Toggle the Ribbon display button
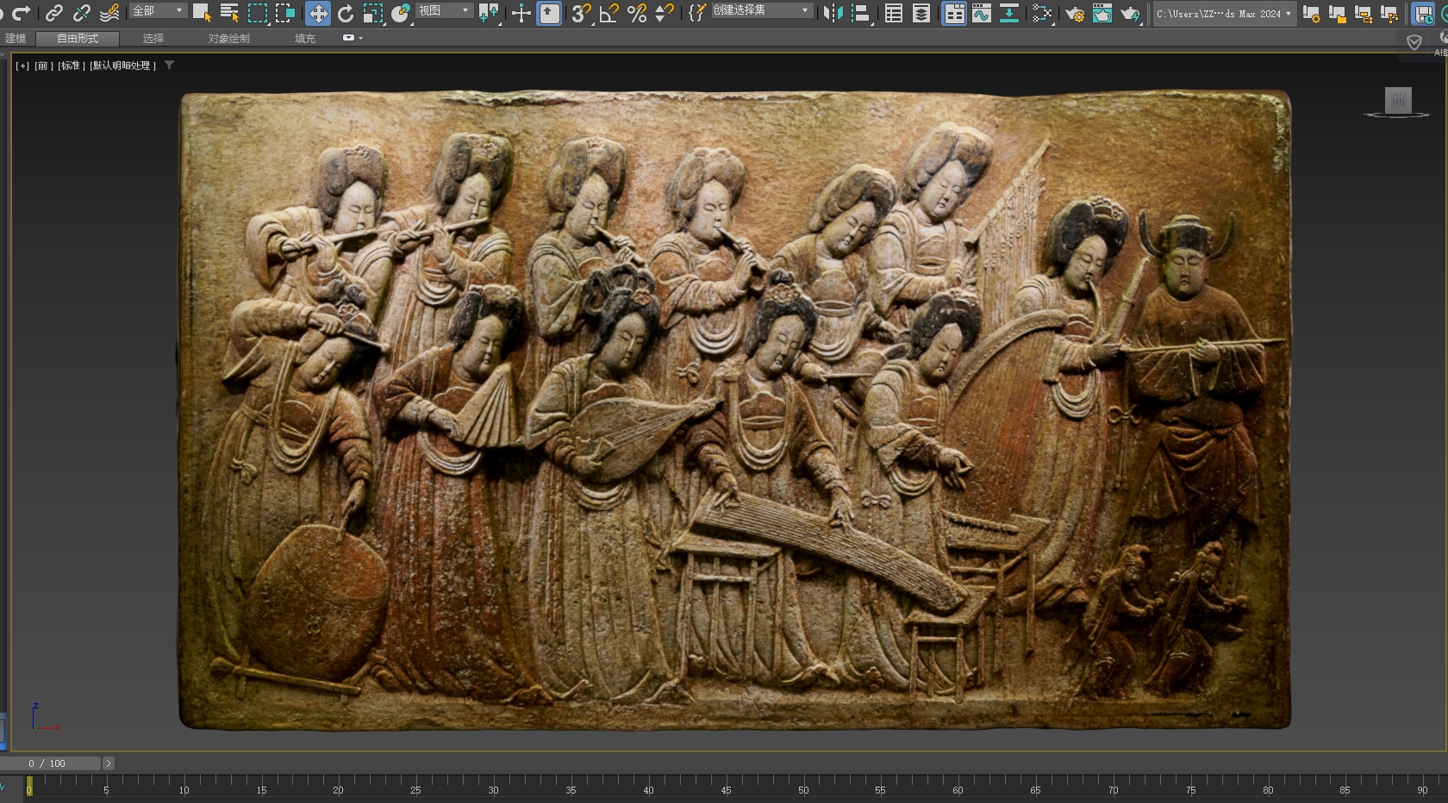1448x803 pixels. click(x=953, y=13)
